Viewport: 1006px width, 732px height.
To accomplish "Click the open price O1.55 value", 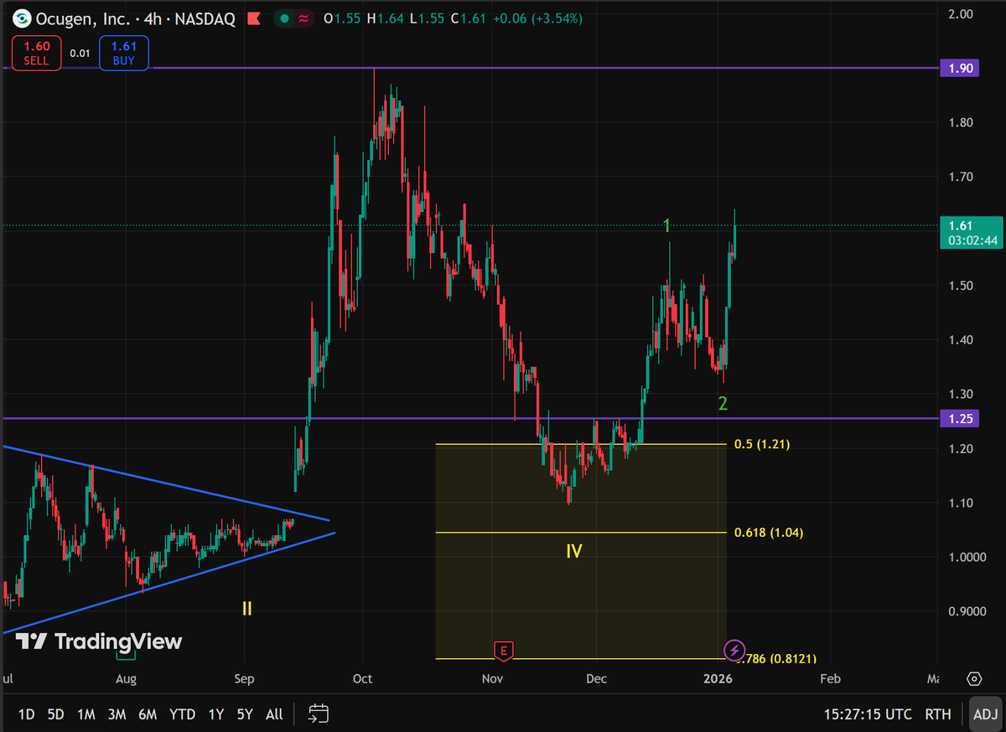I will click(x=344, y=18).
